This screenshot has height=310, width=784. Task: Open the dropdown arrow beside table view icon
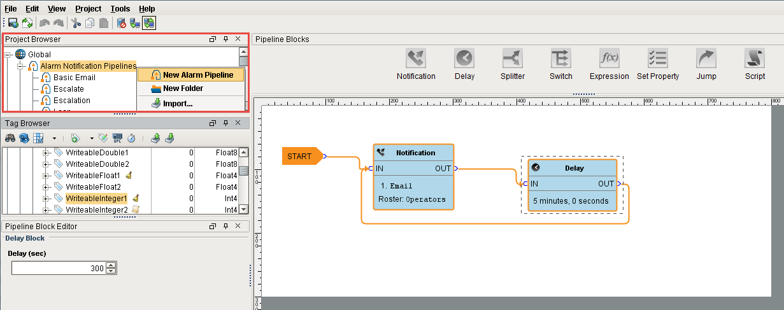click(x=54, y=138)
